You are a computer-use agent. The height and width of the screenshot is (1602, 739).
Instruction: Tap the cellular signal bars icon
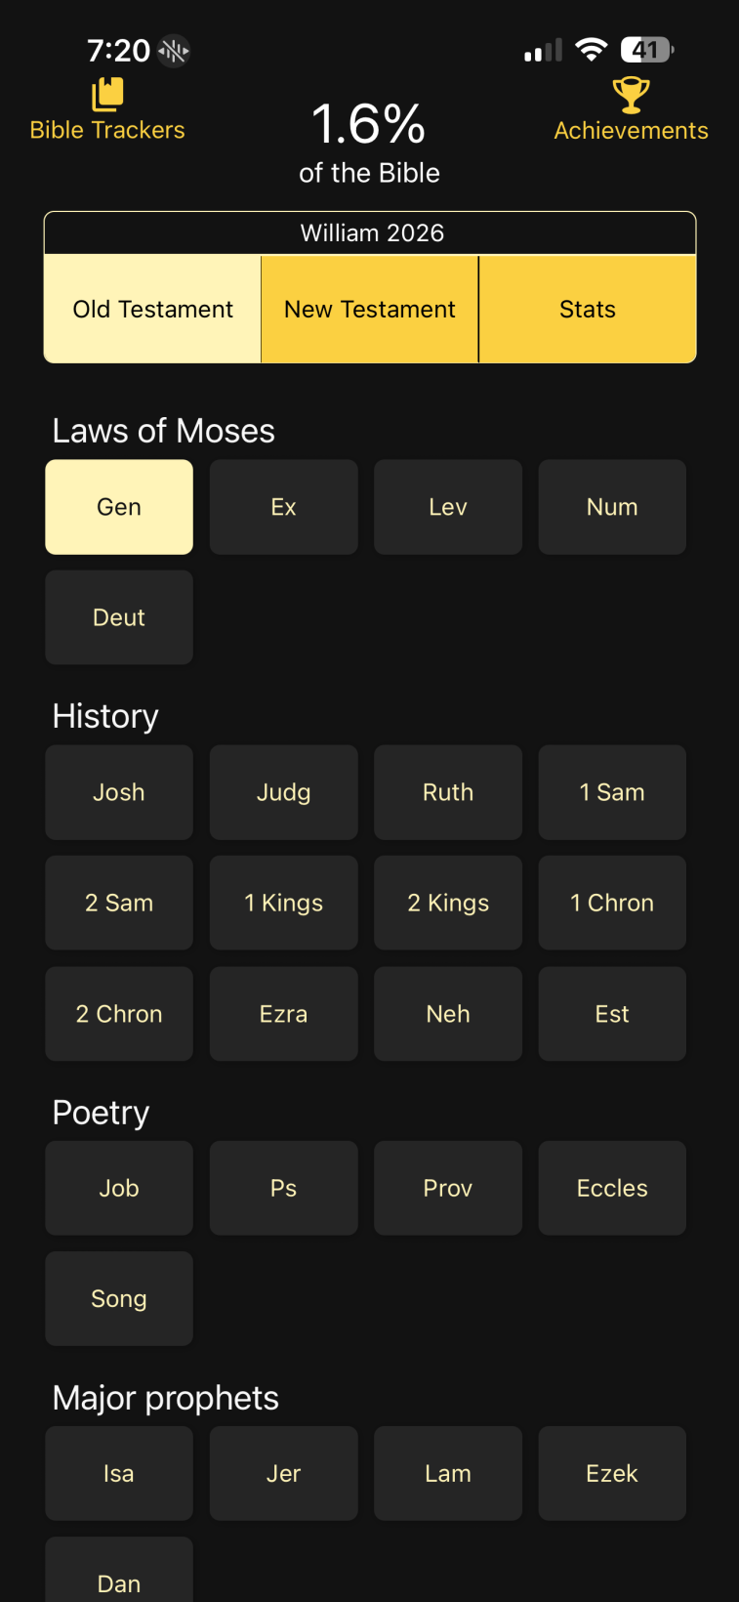[x=543, y=51]
